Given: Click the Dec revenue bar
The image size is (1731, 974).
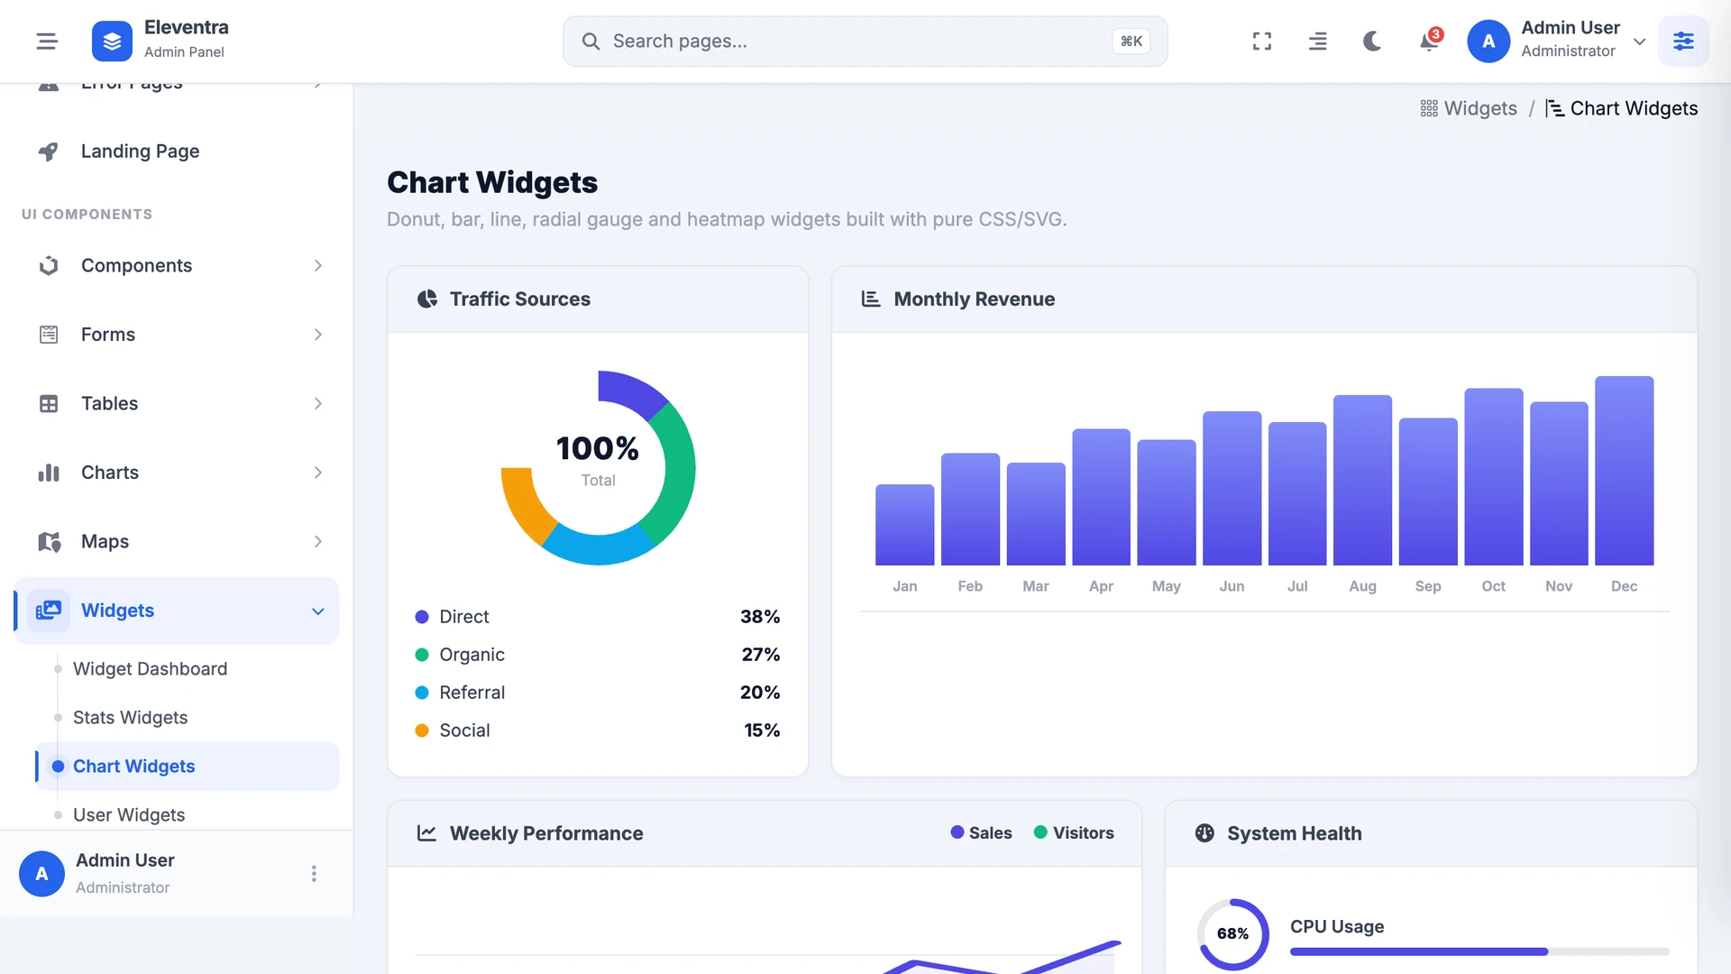Looking at the screenshot, I should 1624,471.
